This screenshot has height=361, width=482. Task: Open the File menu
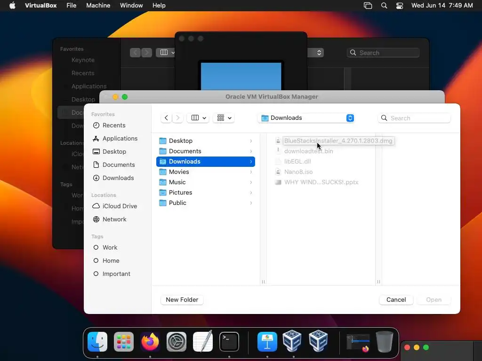pos(72,6)
